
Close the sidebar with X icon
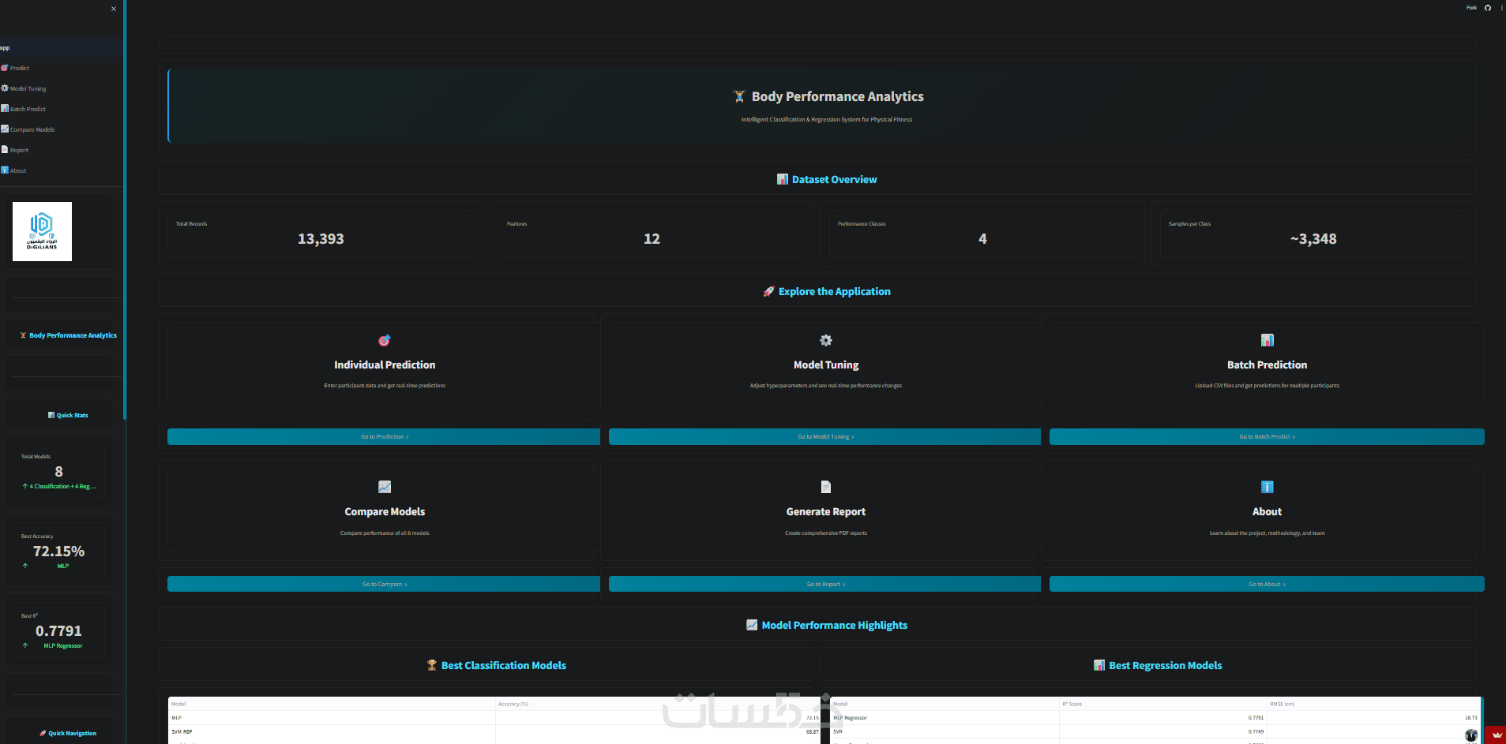114,9
